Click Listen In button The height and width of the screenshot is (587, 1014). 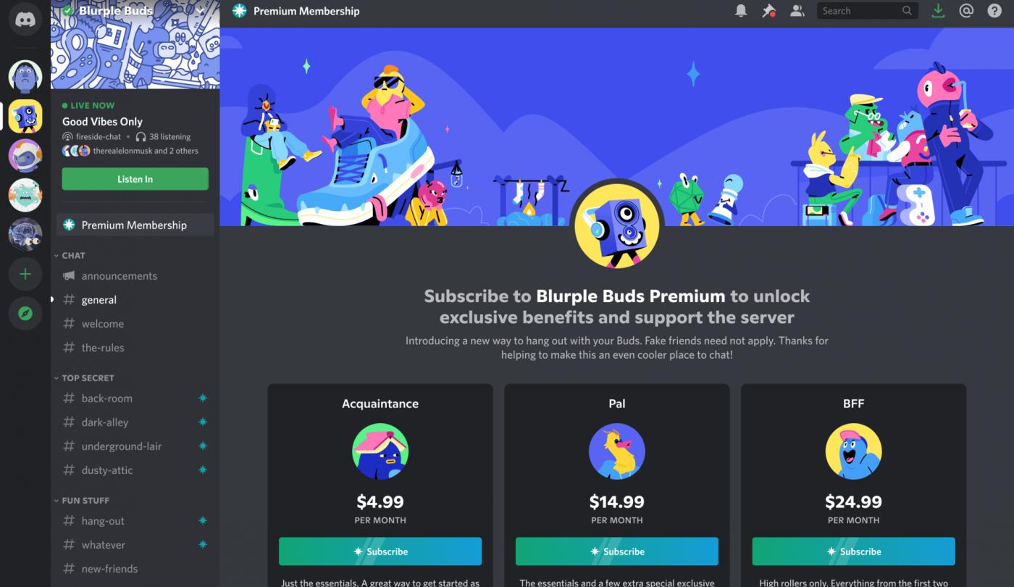pyautogui.click(x=135, y=179)
